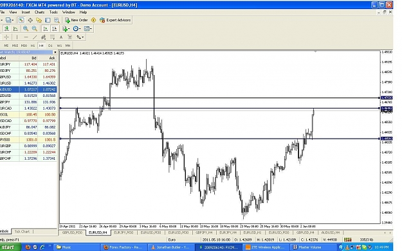This screenshot has height=251, width=402.
Task: Switch to the GBPJPY,H4 chart tab
Action: pyautogui.click(x=204, y=232)
